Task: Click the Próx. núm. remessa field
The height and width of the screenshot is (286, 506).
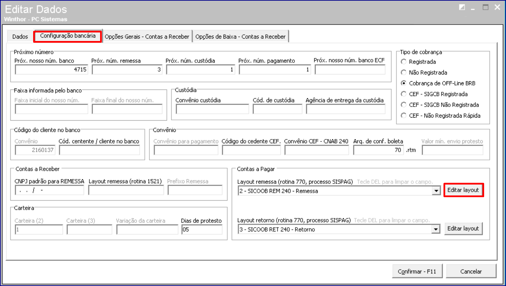Action: [127, 70]
